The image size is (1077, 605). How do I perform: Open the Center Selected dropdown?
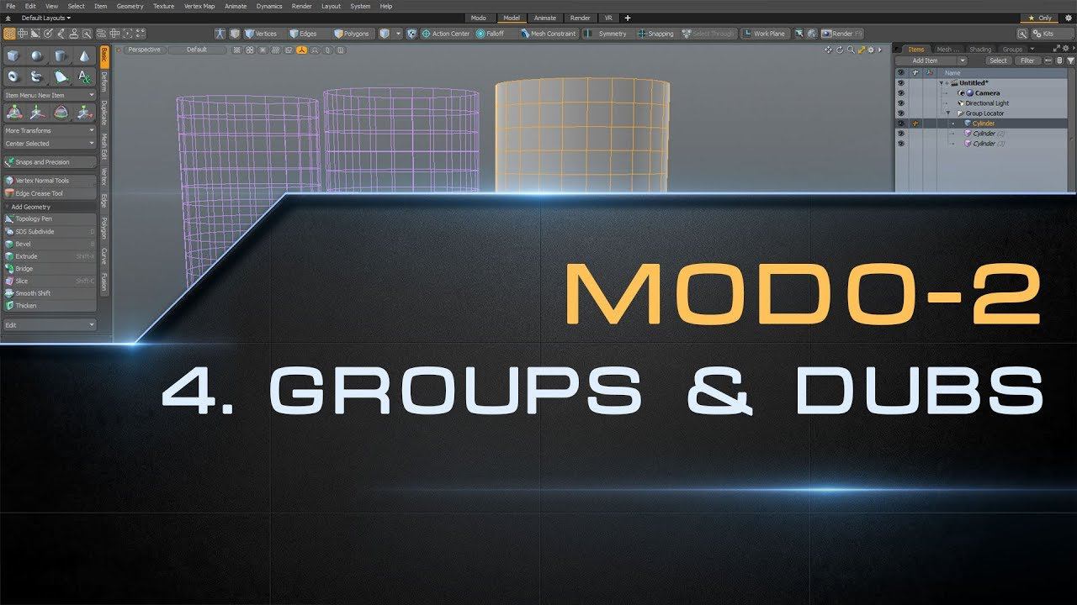click(50, 144)
